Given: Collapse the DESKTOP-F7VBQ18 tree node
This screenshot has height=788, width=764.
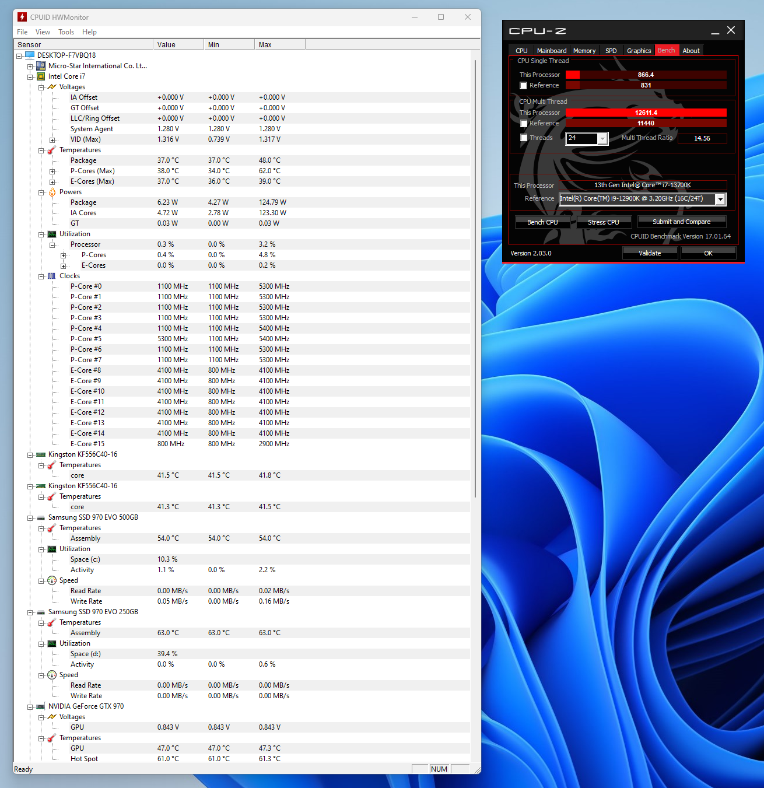Looking at the screenshot, I should point(19,56).
